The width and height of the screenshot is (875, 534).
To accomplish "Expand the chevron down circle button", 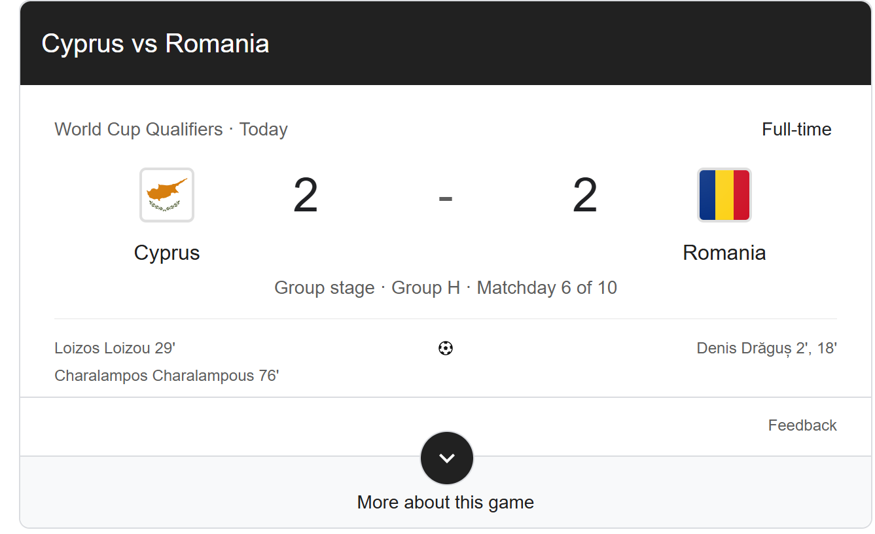I will coord(446,458).
